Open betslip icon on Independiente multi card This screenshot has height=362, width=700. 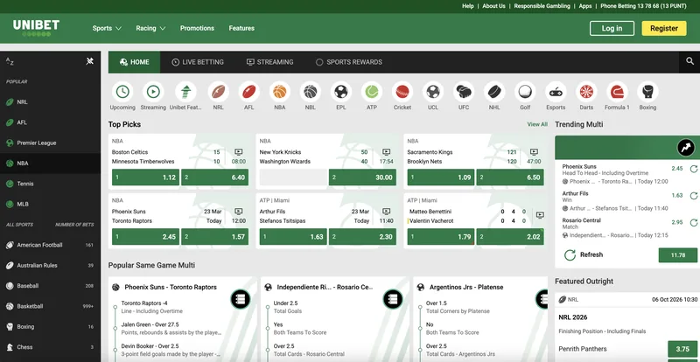point(393,299)
